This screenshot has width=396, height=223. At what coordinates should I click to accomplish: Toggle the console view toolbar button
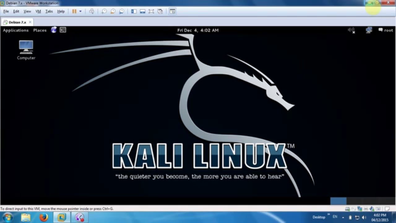coord(172,11)
